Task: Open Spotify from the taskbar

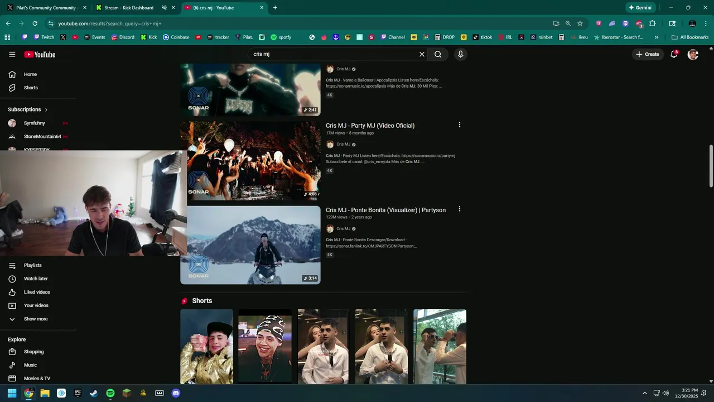Action: point(110,393)
